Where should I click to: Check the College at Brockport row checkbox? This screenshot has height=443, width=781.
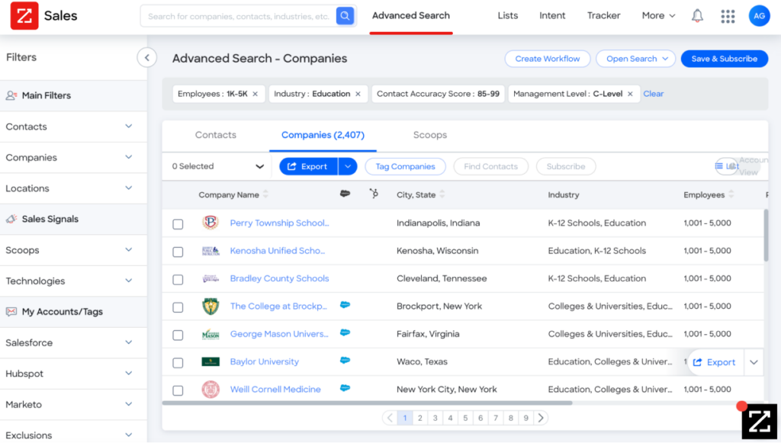coord(178,307)
